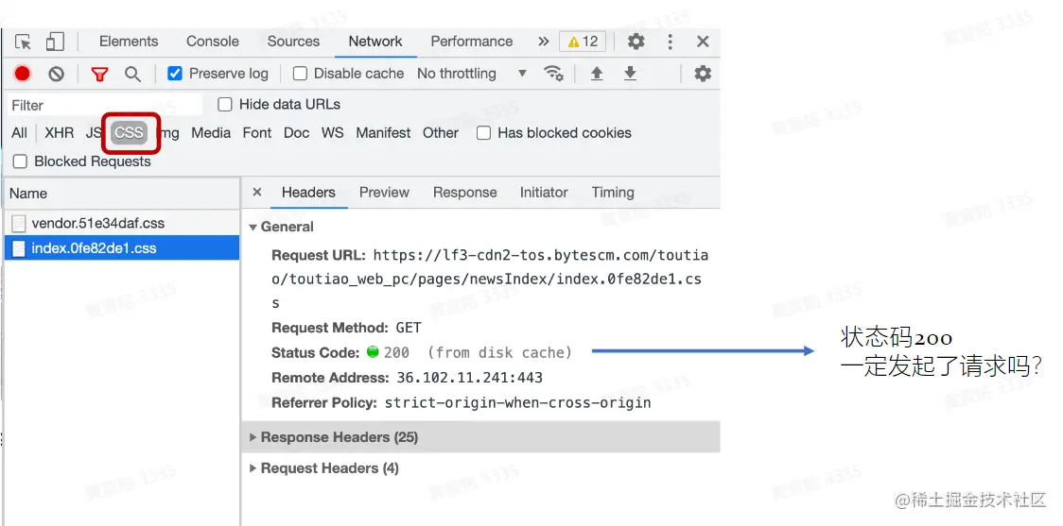Click the inspect element cursor icon
The image size is (1063, 526).
(x=24, y=42)
